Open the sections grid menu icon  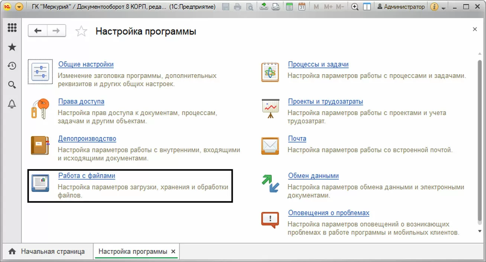(12, 28)
